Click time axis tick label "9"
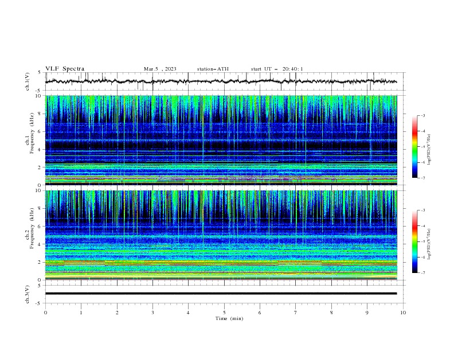The width and height of the screenshot is (454, 351). (367, 313)
